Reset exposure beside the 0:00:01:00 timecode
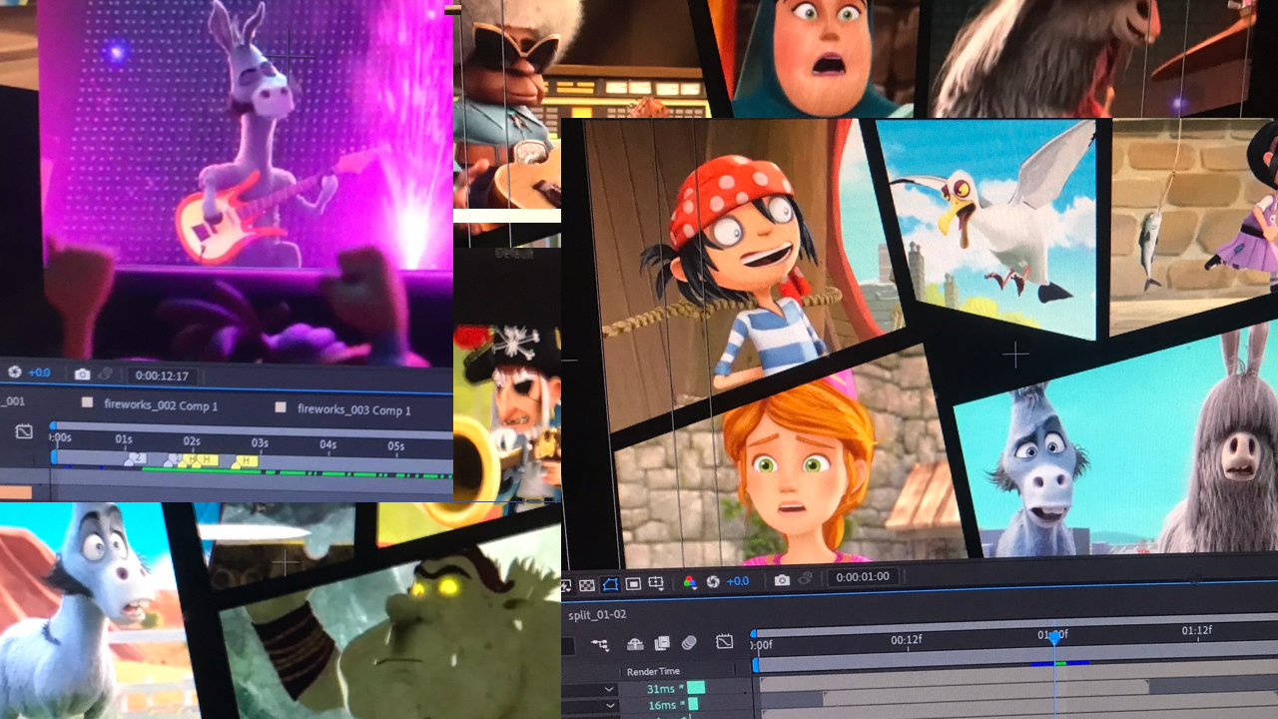This screenshot has width=1278, height=719. 714,581
